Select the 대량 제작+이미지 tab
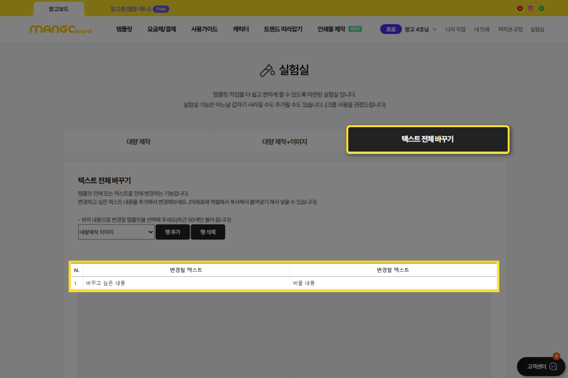Image resolution: width=568 pixels, height=378 pixels. click(284, 142)
